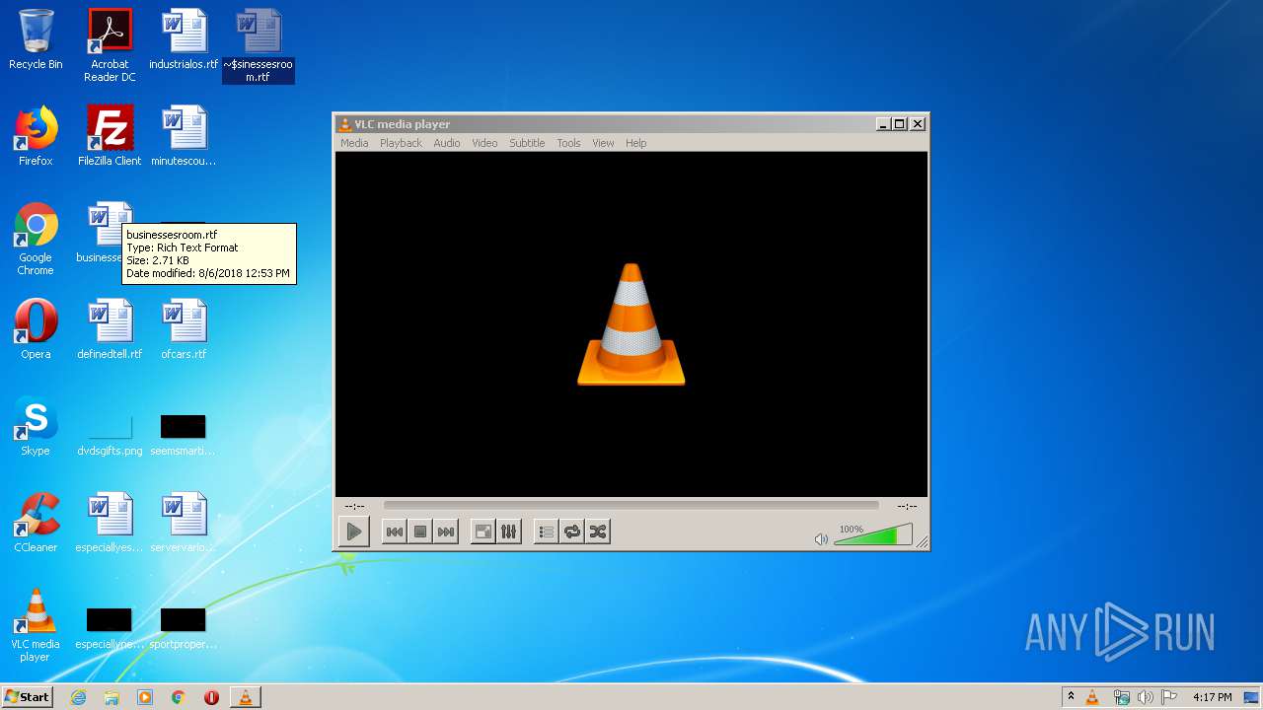Image resolution: width=1263 pixels, height=710 pixels.
Task: Toggle loop mode in VLC
Action: point(572,532)
